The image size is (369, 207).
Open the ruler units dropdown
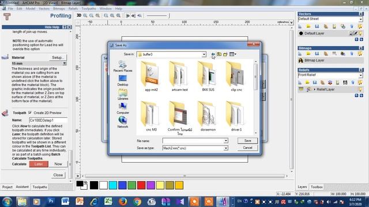[x=291, y=22]
